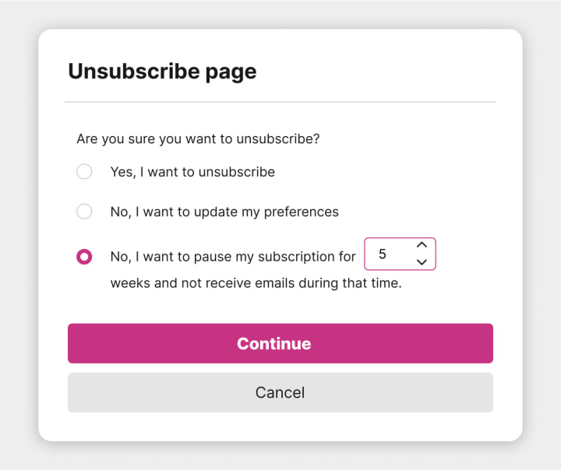Click the selected pause my subscription radio button
This screenshot has width=561, height=470.
click(x=84, y=257)
